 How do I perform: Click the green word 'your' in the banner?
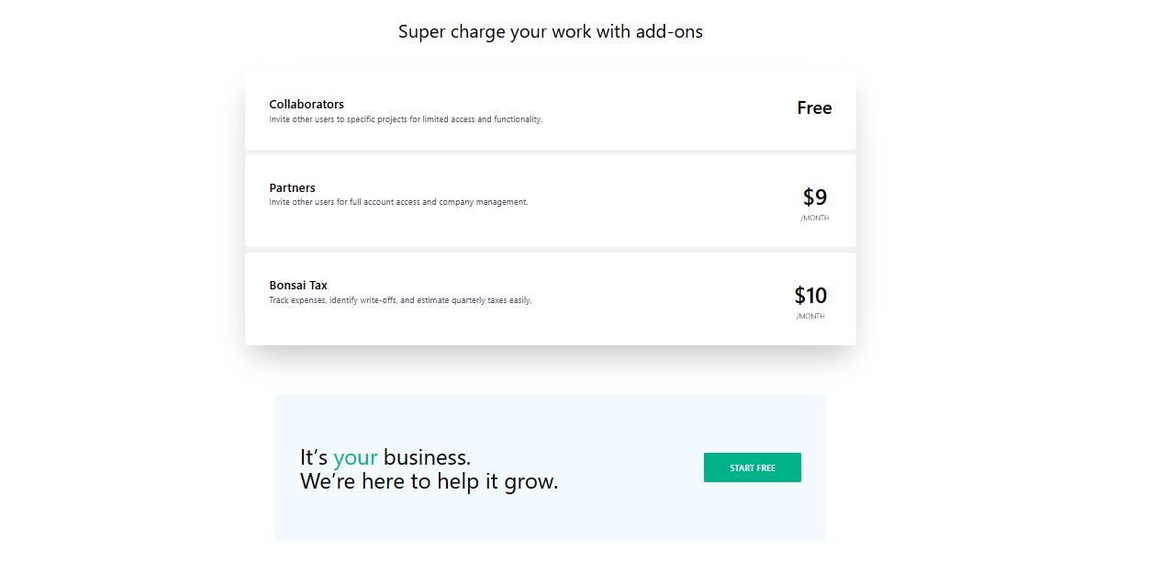[x=355, y=457]
